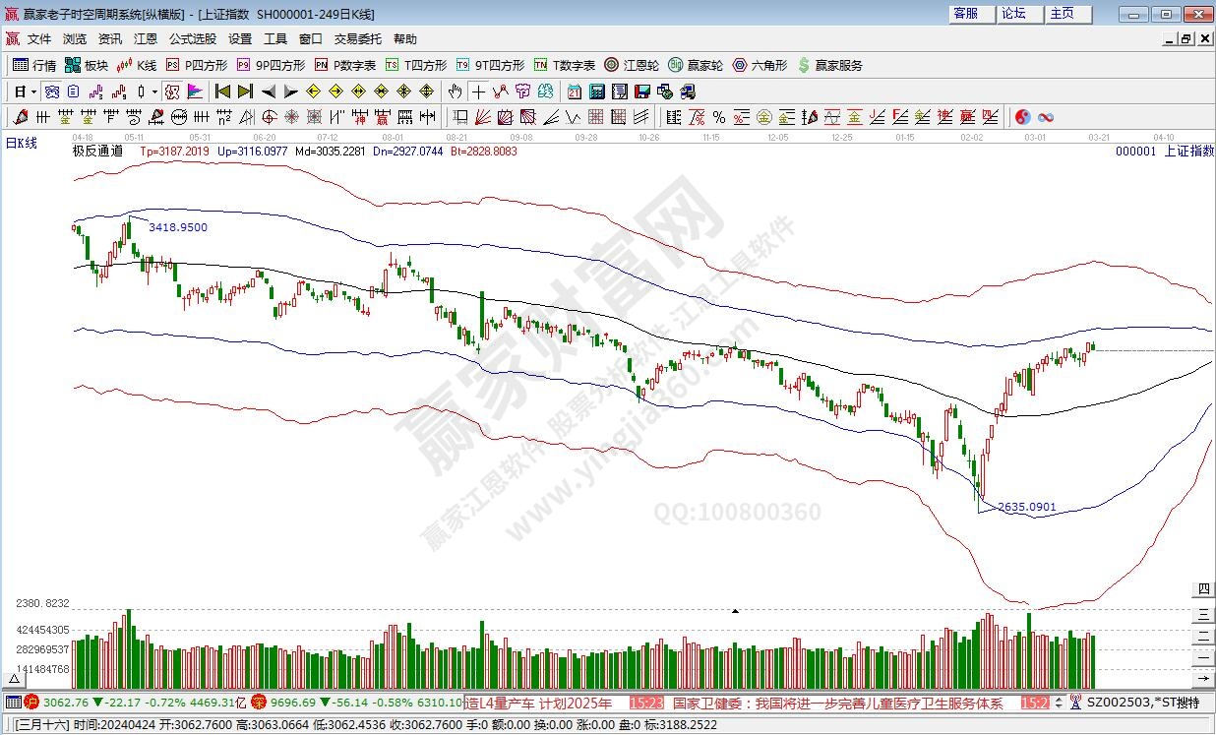This screenshot has height=735, width=1216.
Task: Click the 论坛 forum button
Action: coord(1014,14)
